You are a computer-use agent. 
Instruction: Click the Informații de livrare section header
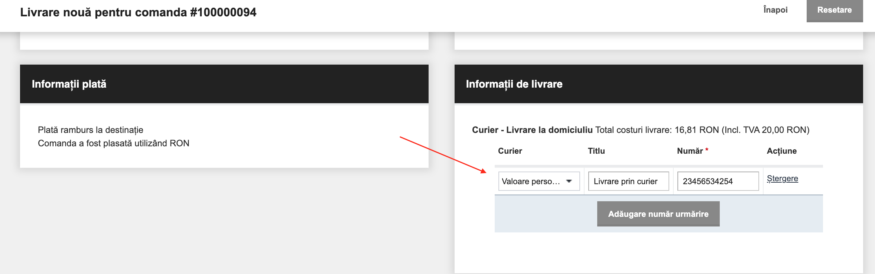[659, 84]
